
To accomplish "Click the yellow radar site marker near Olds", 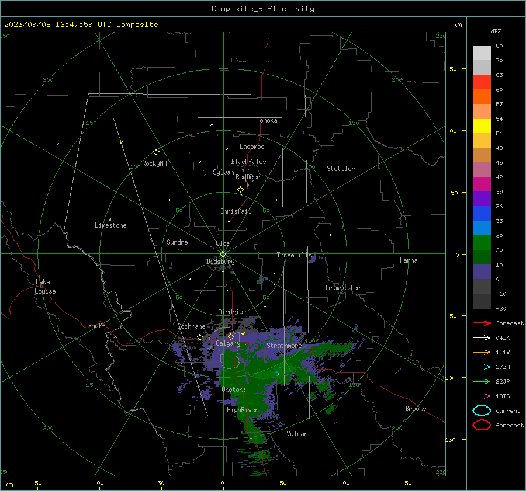I will click(x=223, y=255).
